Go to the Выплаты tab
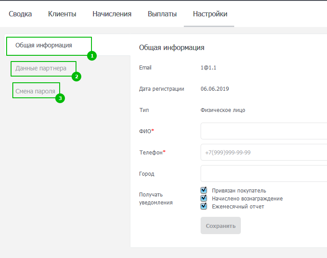This screenshot has height=258, width=327. pyautogui.click(x=162, y=14)
